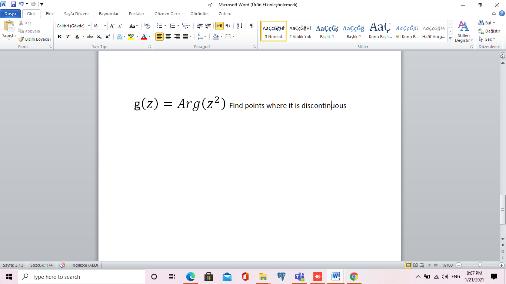Toggle italic T button
Image resolution: width=506 pixels, height=284 pixels.
(68, 37)
